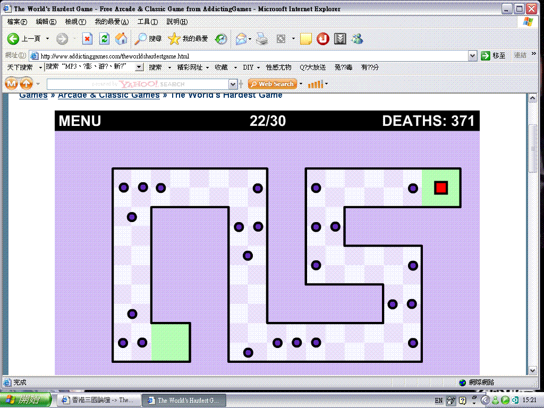
Task: Click the 15:21 system clock
Action: [x=529, y=400]
